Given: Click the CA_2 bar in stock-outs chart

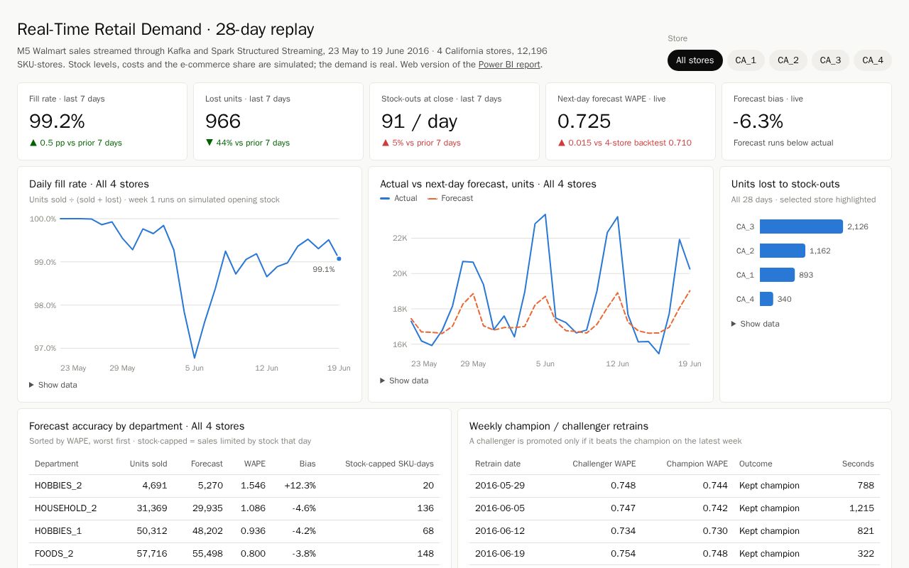Looking at the screenshot, I should click(783, 251).
